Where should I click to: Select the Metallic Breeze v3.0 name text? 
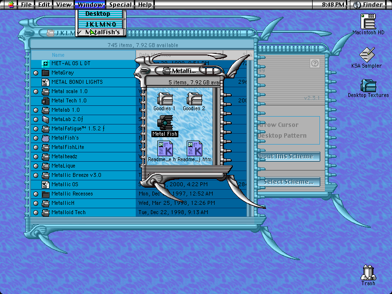pos(76,175)
